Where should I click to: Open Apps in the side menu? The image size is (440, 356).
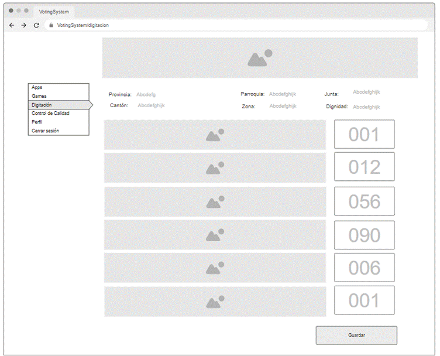click(37, 87)
